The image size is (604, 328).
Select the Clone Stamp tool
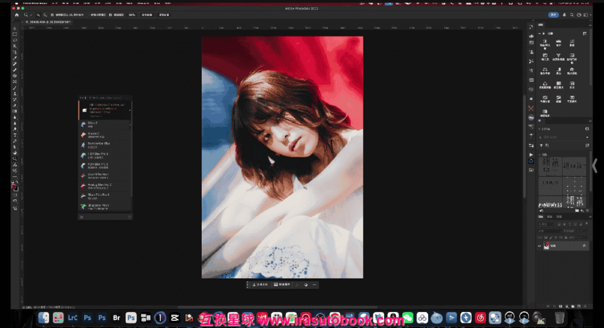tap(15, 94)
